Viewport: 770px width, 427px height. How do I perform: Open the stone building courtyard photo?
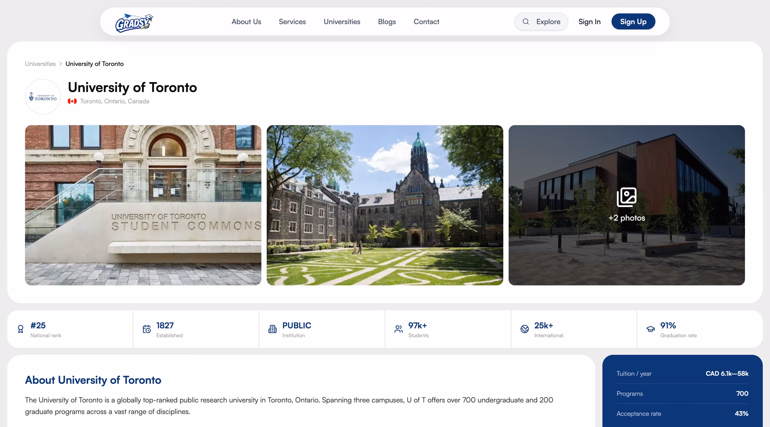385,205
